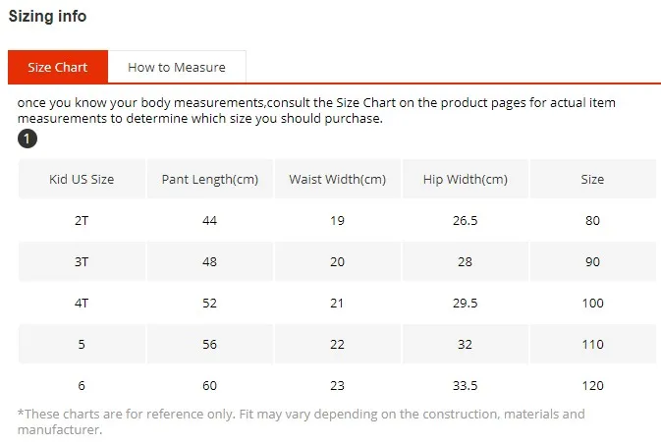The width and height of the screenshot is (661, 445).
Task: Click the Hip Width(cm) column header
Action: (x=466, y=179)
